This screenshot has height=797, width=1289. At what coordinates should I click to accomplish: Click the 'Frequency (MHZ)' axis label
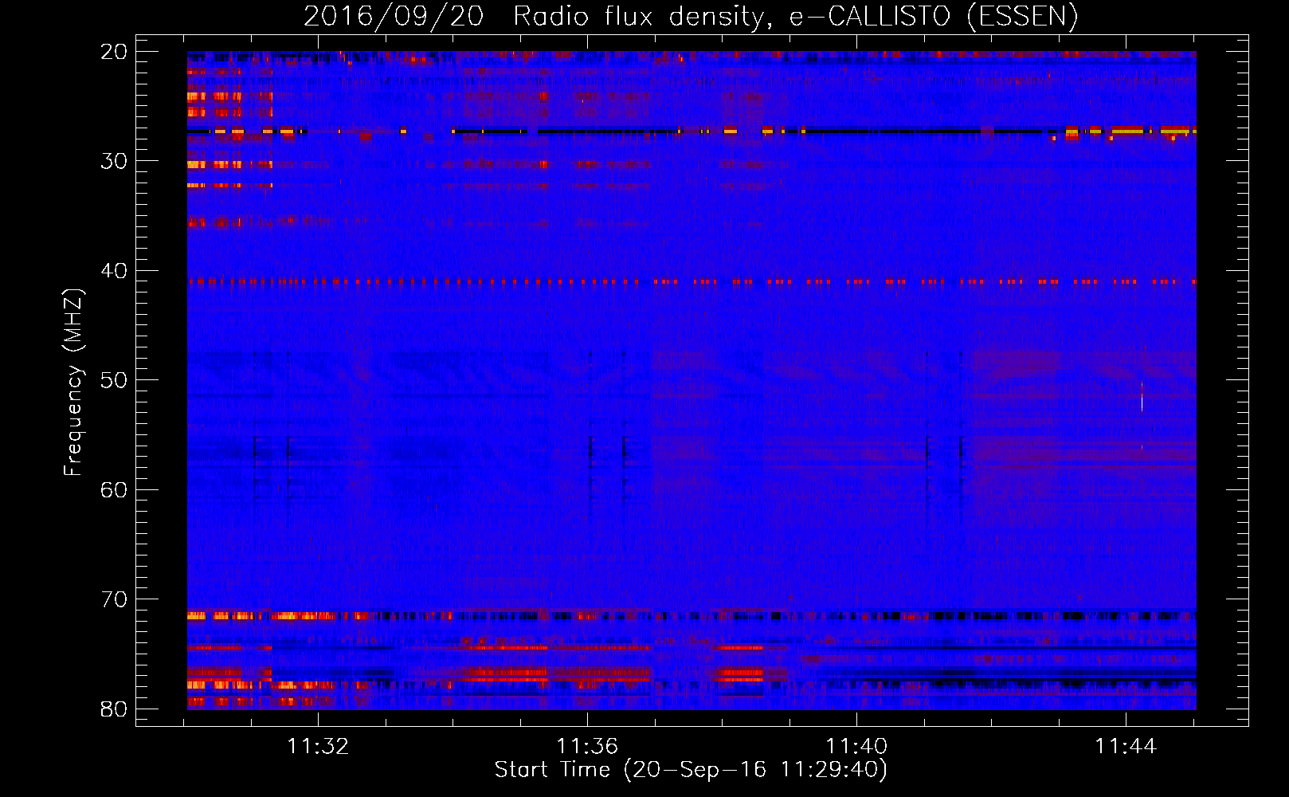tap(73, 382)
